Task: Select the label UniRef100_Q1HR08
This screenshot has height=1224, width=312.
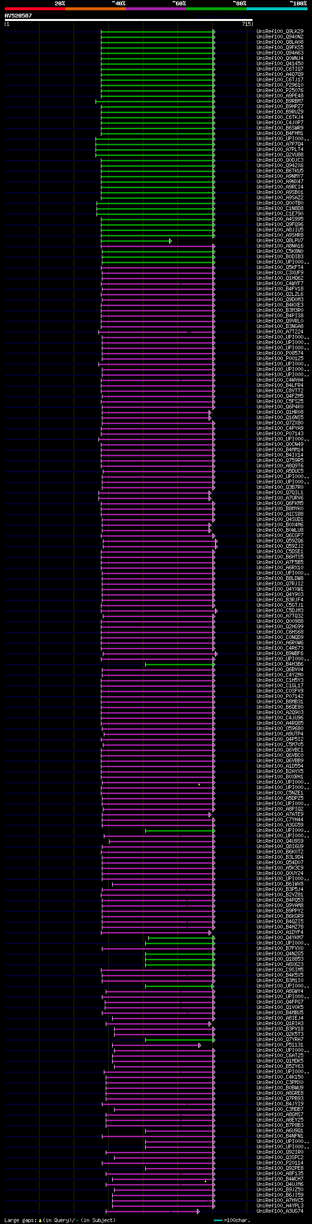Action: point(280,412)
